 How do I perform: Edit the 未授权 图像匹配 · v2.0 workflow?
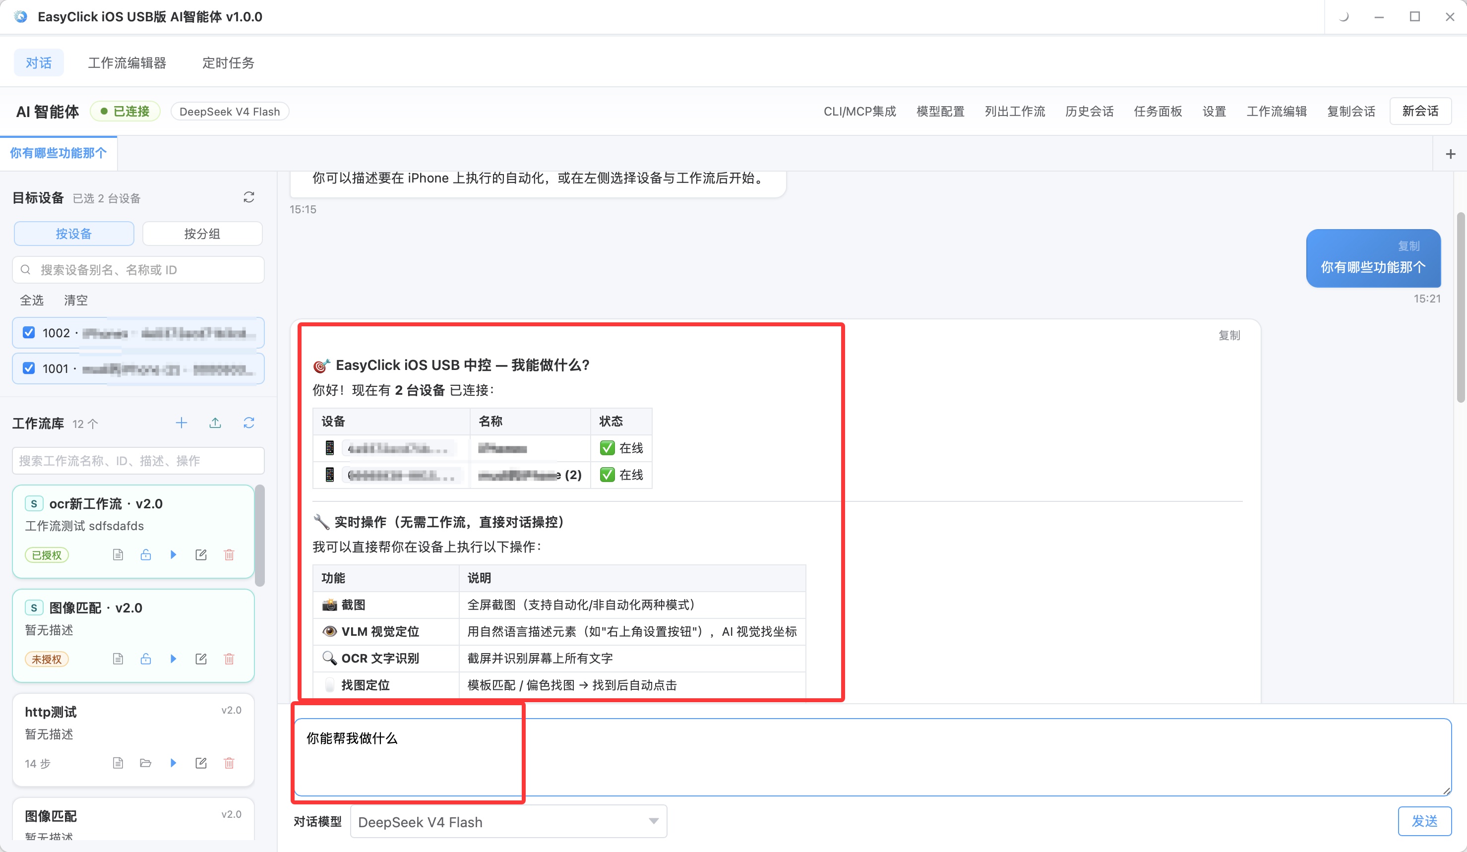[201, 658]
